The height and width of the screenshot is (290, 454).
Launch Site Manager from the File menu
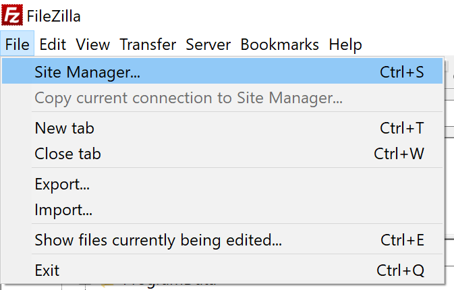pyautogui.click(x=223, y=71)
